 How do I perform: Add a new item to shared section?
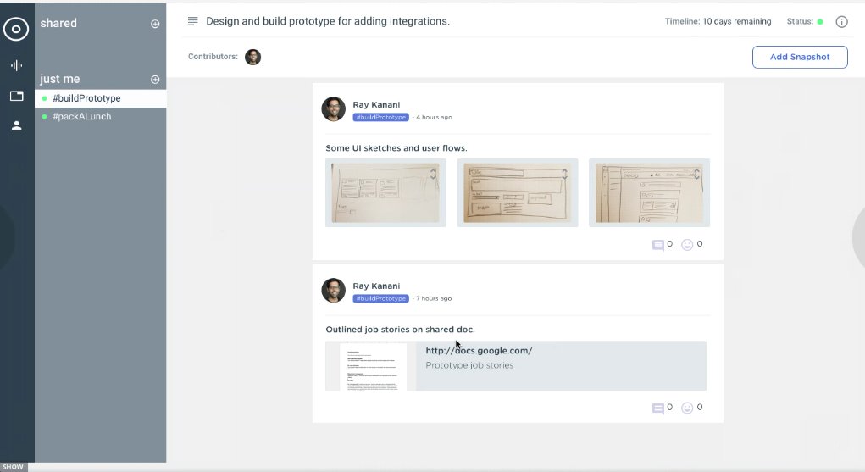(155, 24)
